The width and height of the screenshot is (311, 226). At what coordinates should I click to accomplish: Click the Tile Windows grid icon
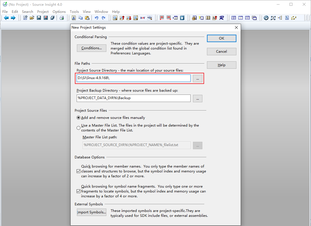pos(234,18)
